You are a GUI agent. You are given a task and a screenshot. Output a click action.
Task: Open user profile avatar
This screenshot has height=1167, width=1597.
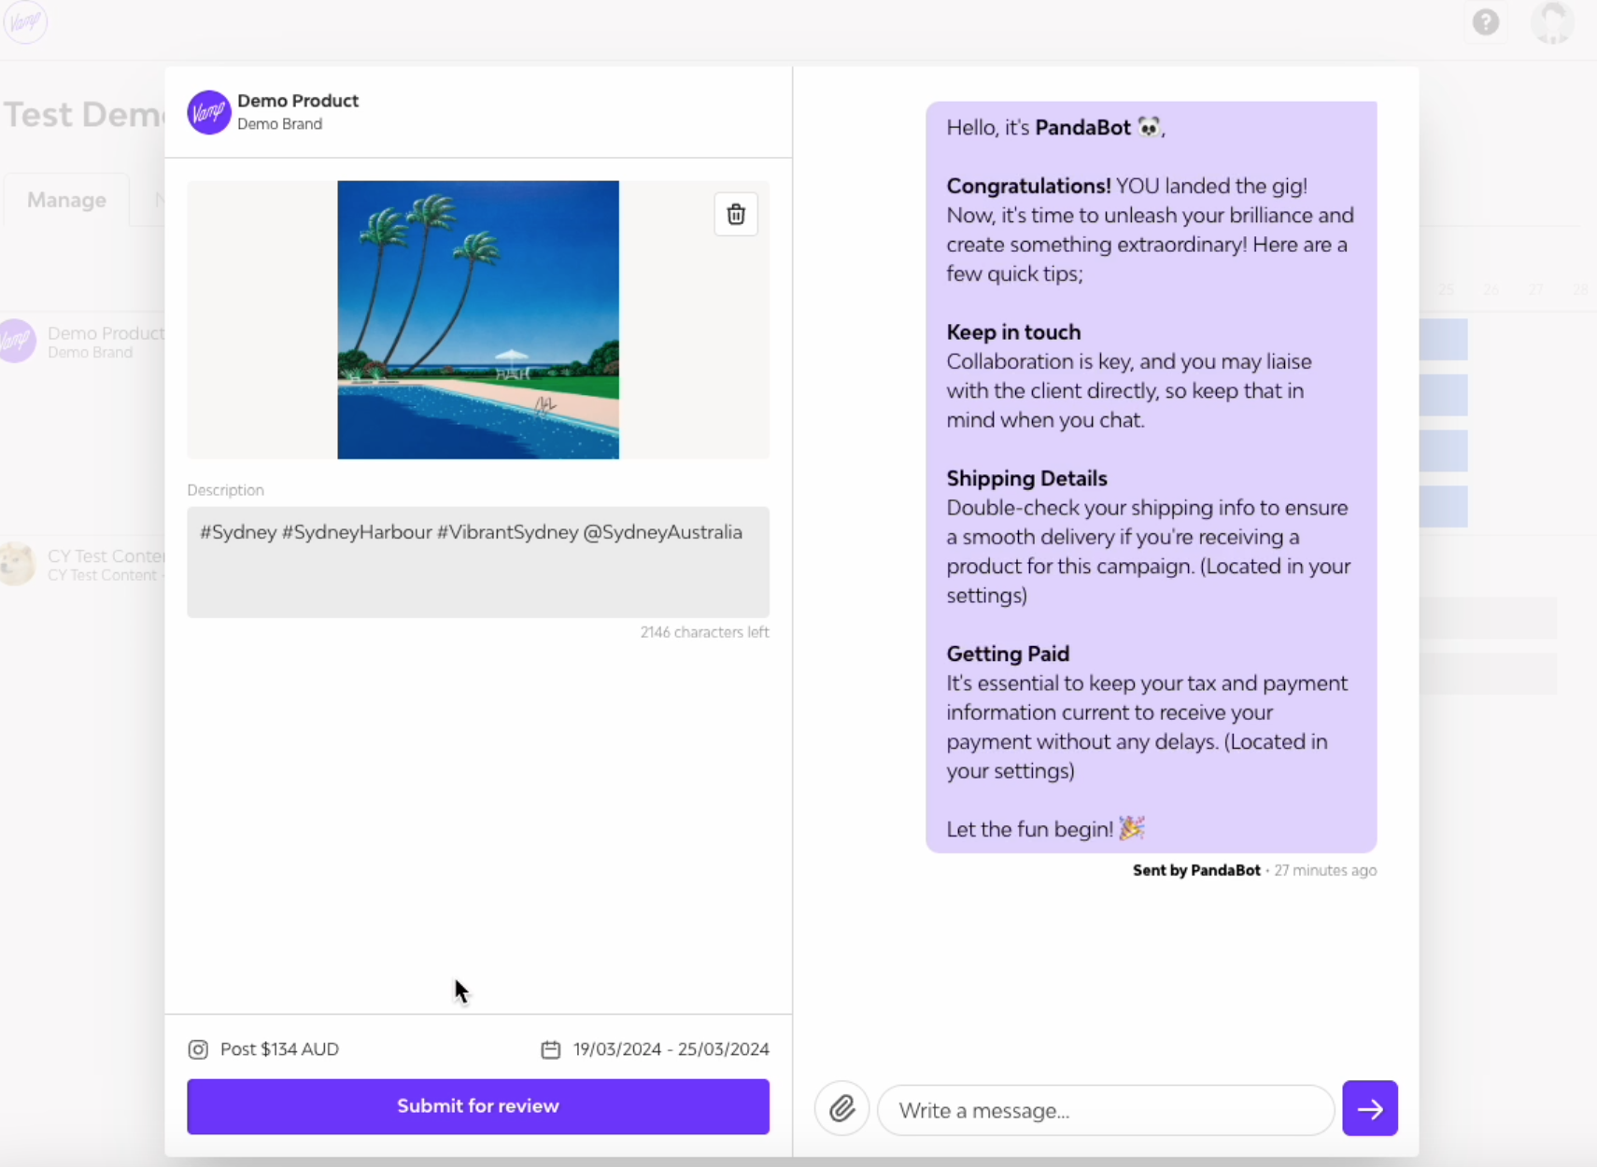pyautogui.click(x=1552, y=21)
